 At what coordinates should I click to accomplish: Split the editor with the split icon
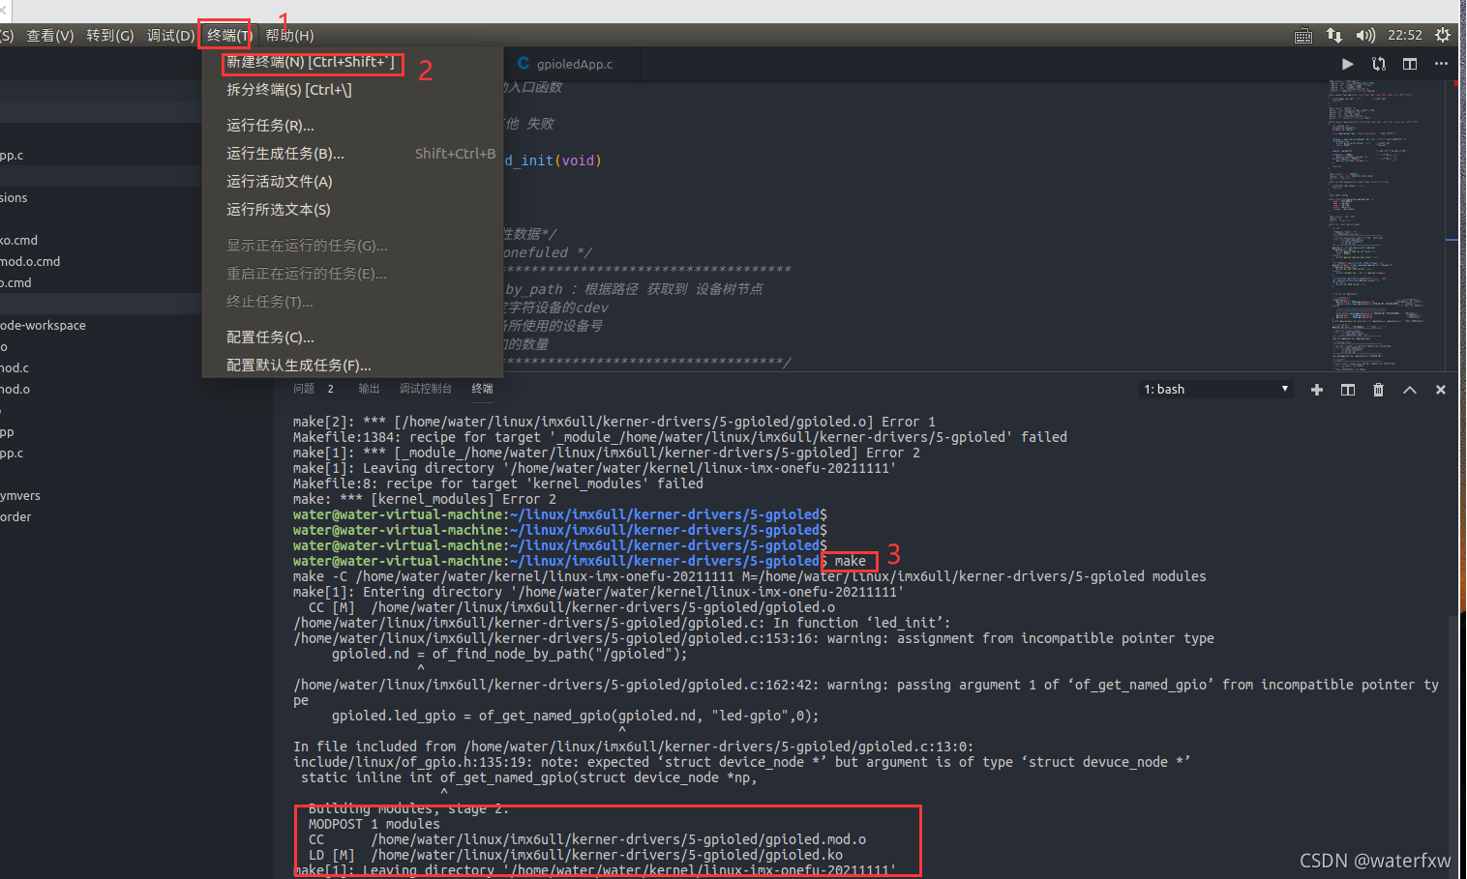tap(1410, 64)
